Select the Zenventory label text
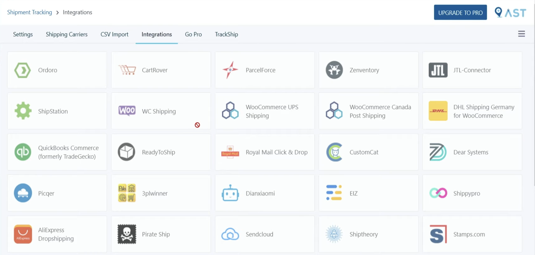The width and height of the screenshot is (535, 255). (x=364, y=70)
